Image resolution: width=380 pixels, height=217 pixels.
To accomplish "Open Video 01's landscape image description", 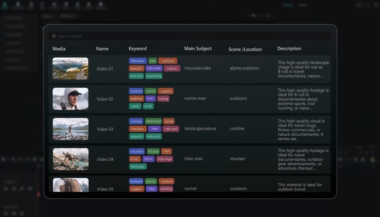I will pos(303,69).
